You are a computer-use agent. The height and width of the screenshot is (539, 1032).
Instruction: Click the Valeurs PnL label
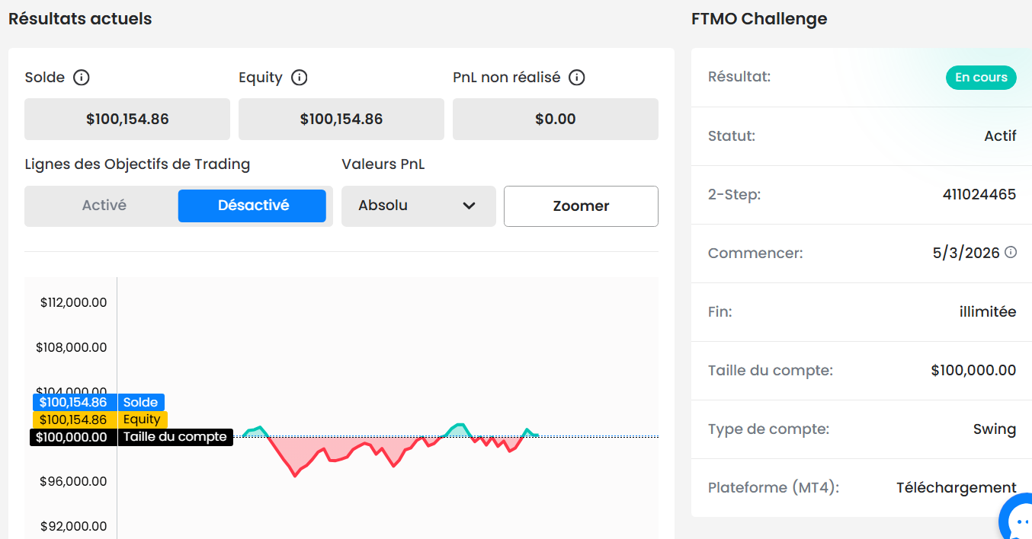pyautogui.click(x=383, y=164)
